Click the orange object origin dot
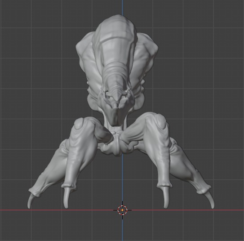Screen dimensions: 244x241 (123, 210)
